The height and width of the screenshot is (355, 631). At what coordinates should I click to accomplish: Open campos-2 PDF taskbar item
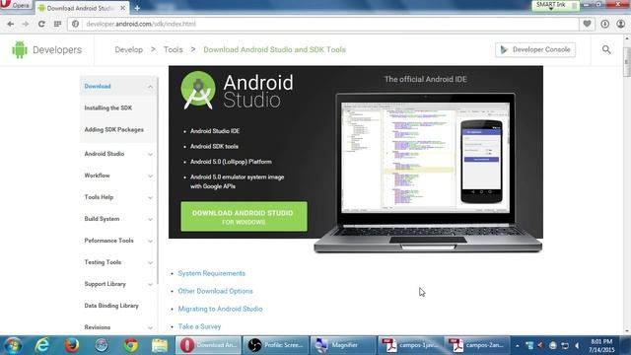[x=476, y=345]
